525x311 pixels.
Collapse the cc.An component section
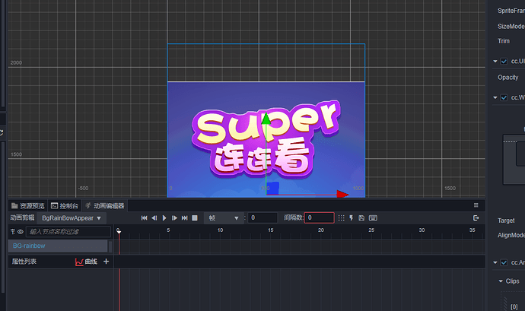[495, 262]
